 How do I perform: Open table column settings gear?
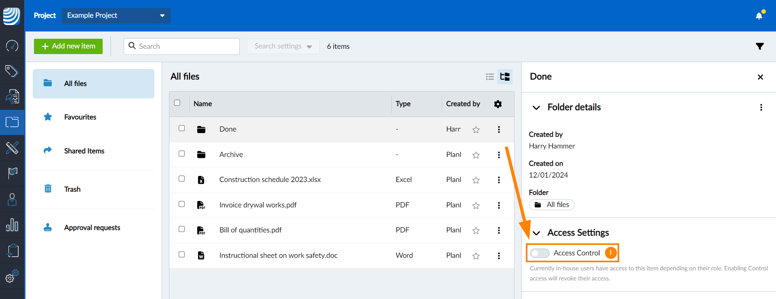pyautogui.click(x=498, y=104)
